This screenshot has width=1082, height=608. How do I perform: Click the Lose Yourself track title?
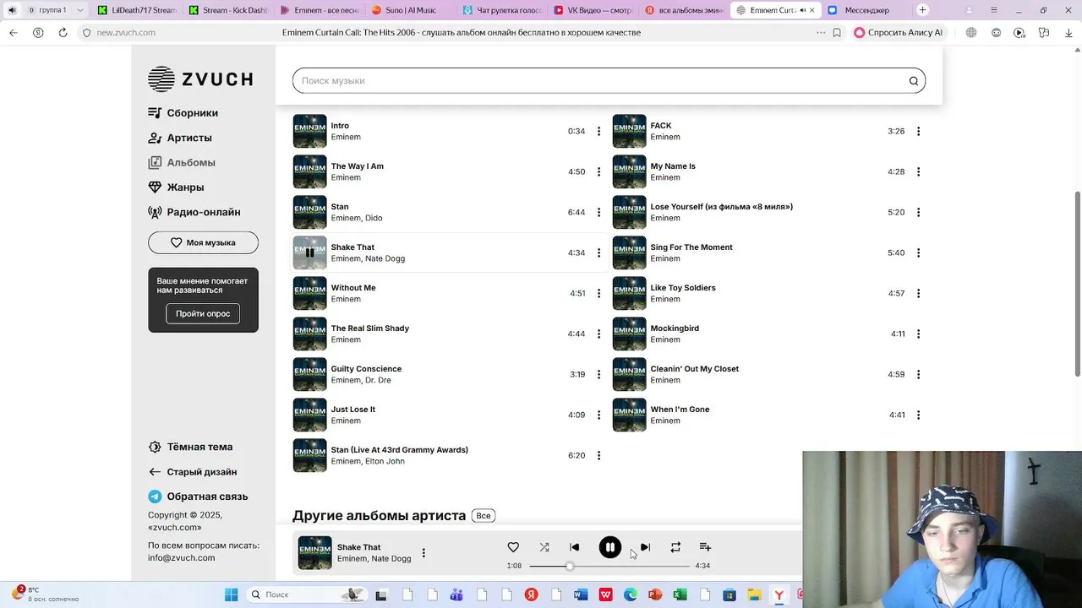click(721, 207)
